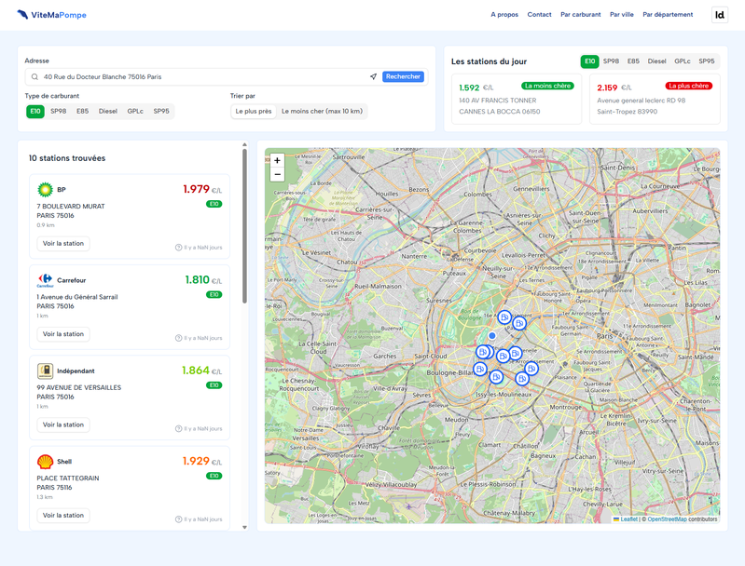745x566 pixels.
Task: Click the geolocation arrow icon in address field
Action: [x=373, y=77]
